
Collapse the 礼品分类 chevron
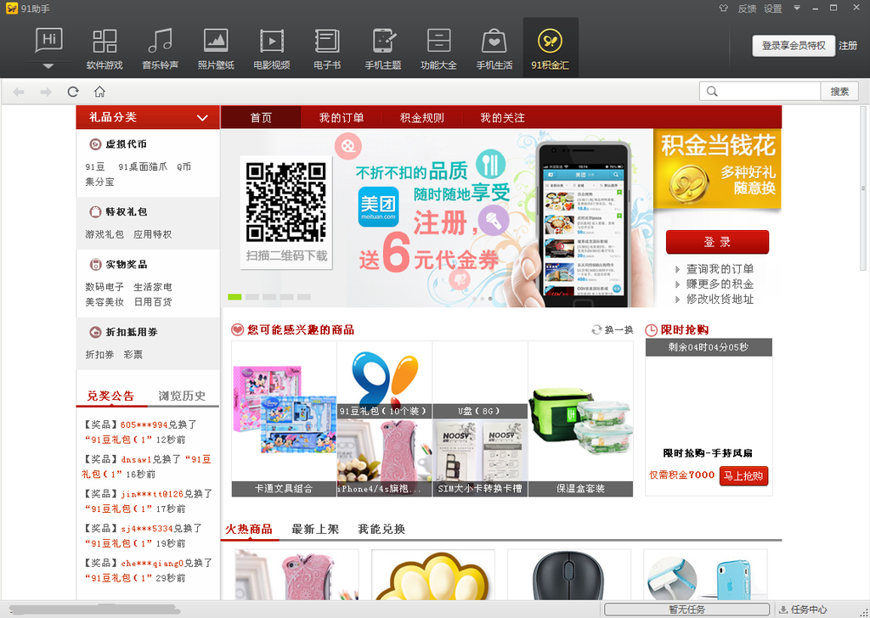coord(202,117)
